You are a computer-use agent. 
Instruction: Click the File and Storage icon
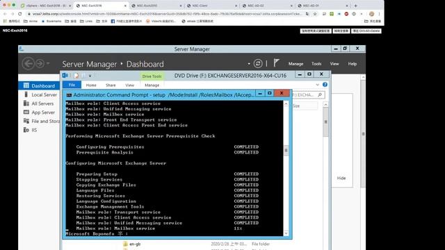tap(26, 121)
